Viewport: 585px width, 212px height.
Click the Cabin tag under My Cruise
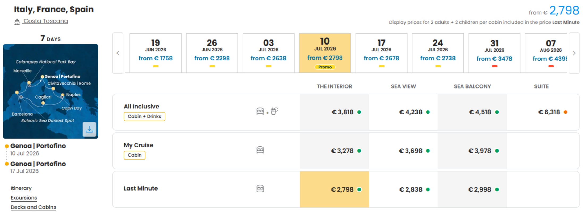135,155
